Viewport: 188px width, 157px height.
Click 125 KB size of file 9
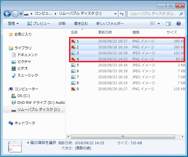click(179, 89)
